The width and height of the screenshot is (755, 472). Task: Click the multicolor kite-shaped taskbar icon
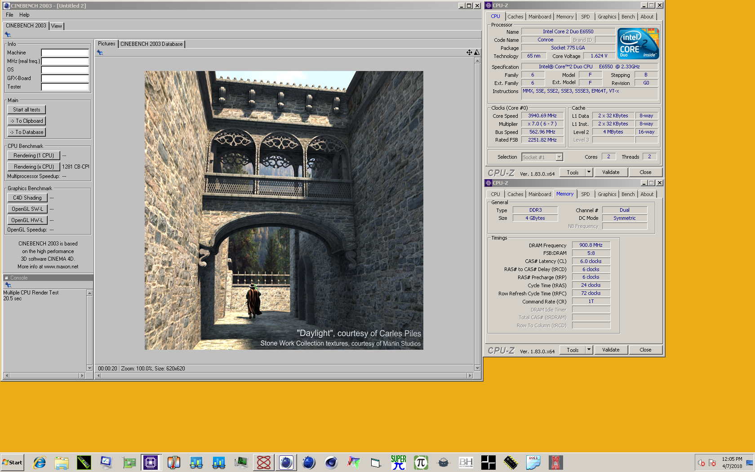[354, 462]
